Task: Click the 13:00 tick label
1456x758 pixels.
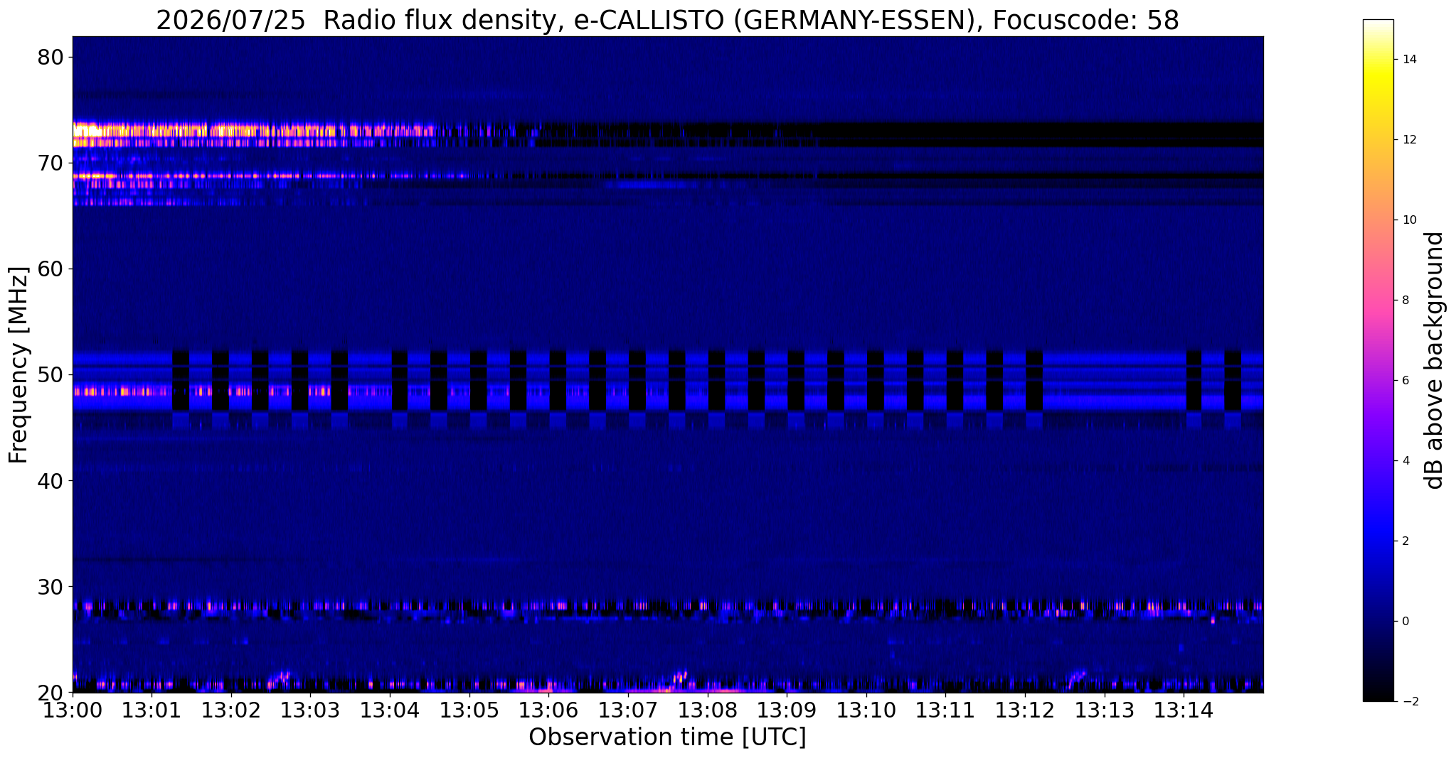Action: tap(73, 710)
